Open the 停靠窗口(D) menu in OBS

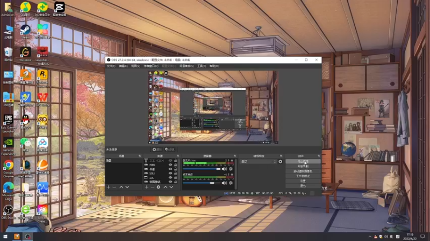(151, 66)
